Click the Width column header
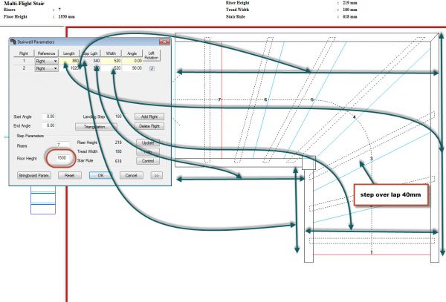446x302 pixels. coord(111,53)
